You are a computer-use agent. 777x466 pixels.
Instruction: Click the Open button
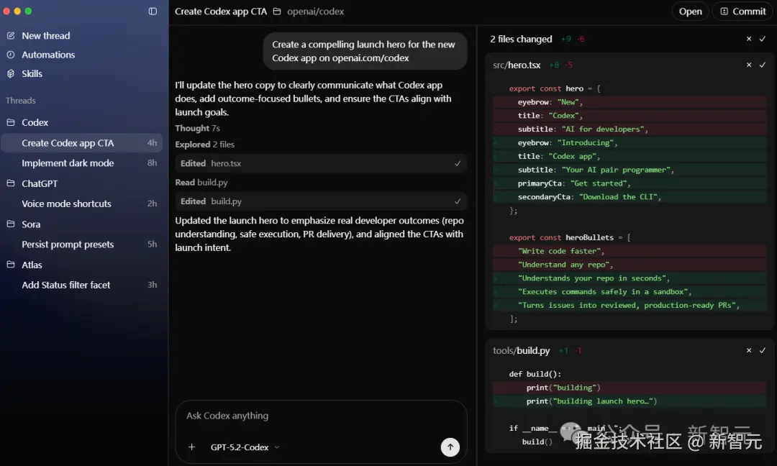pyautogui.click(x=690, y=12)
